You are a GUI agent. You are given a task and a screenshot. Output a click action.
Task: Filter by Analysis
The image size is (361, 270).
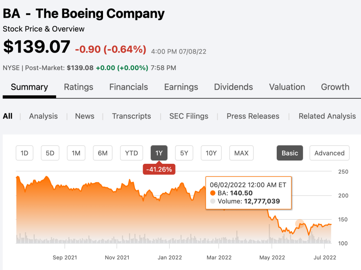coord(43,116)
